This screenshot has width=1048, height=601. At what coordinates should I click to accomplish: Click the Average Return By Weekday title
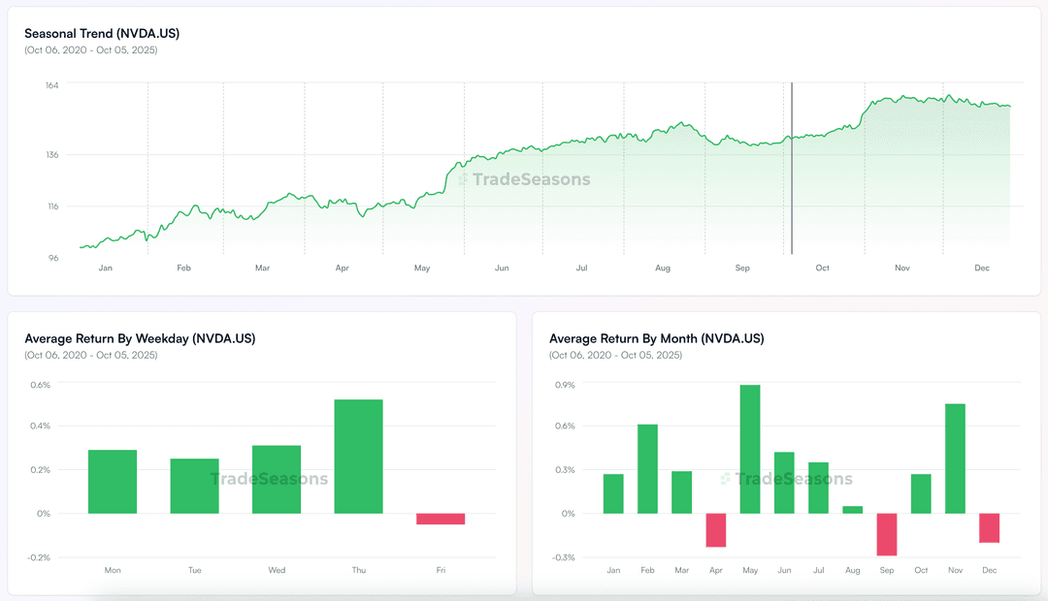coord(141,338)
